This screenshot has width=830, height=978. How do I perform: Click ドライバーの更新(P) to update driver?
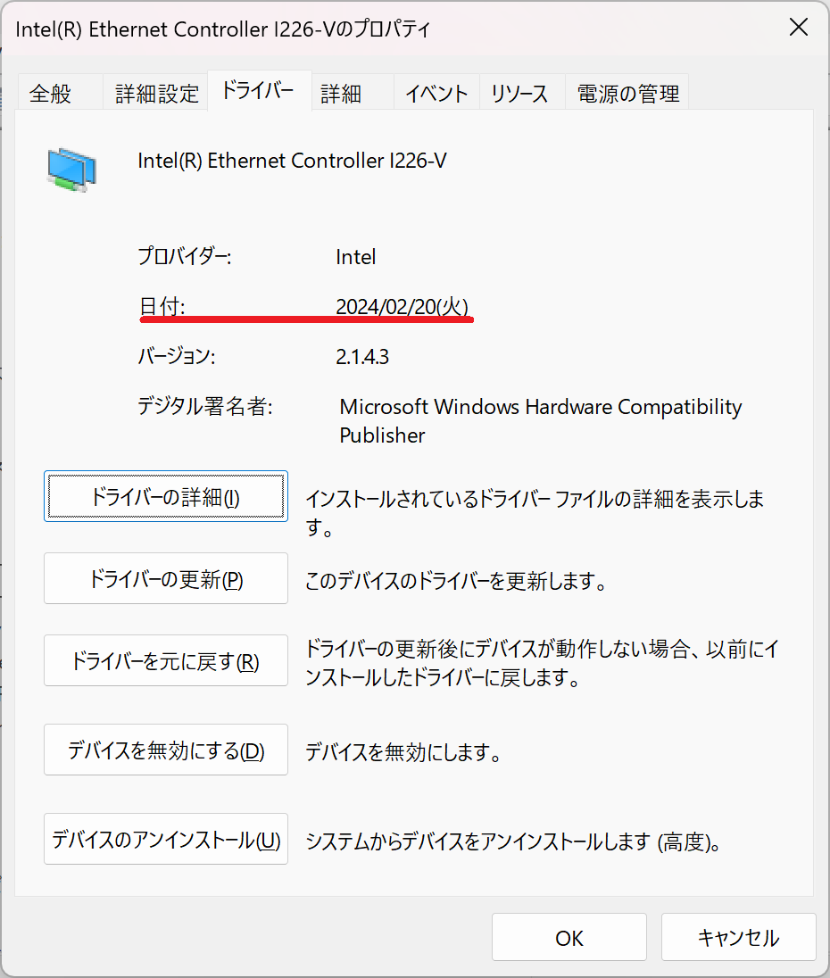tap(166, 578)
